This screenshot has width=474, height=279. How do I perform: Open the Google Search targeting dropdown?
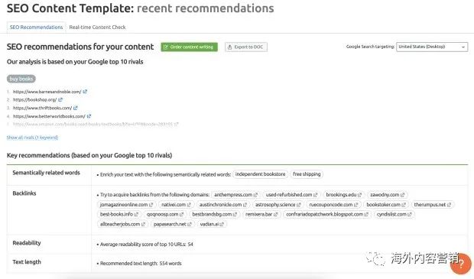432,47
